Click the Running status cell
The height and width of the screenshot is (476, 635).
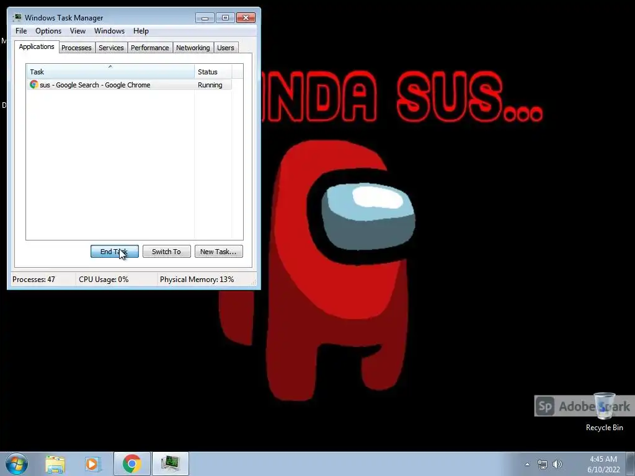click(x=210, y=85)
